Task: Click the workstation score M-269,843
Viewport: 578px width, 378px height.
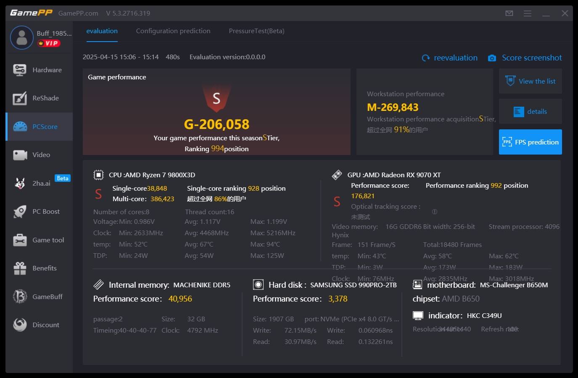Action: point(393,108)
